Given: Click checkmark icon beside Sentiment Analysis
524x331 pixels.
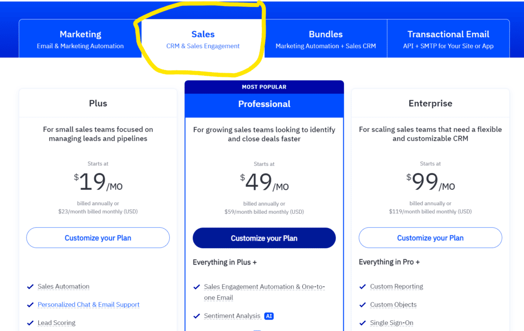Looking at the screenshot, I should coord(197,316).
